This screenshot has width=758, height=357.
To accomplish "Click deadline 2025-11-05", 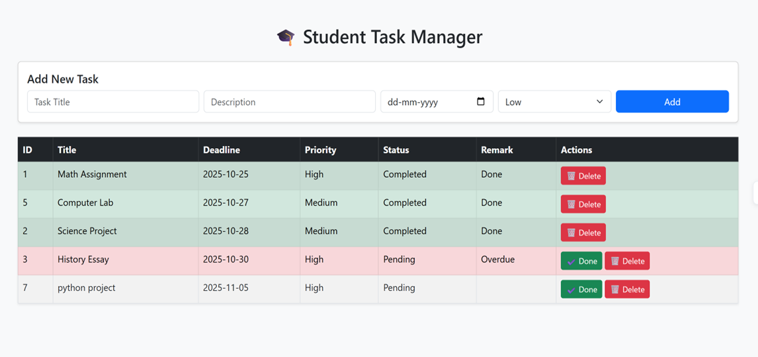I will (226, 288).
